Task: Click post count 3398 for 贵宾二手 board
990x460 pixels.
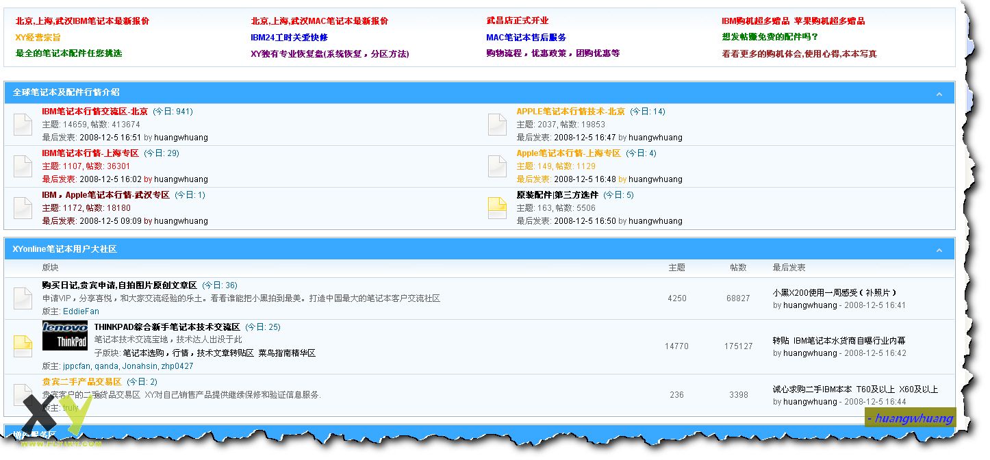Action: 738,395
